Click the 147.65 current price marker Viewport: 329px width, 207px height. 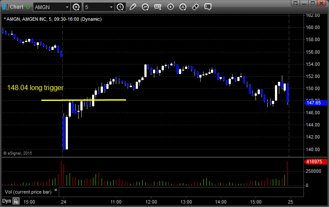coord(316,103)
